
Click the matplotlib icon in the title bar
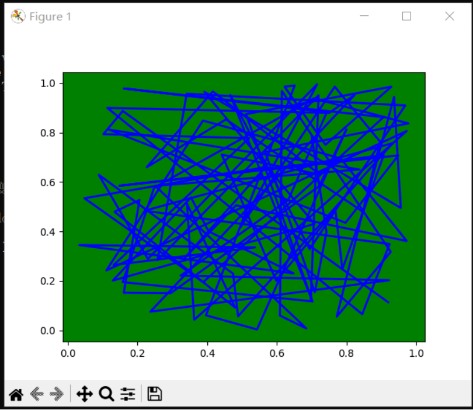[x=18, y=16]
